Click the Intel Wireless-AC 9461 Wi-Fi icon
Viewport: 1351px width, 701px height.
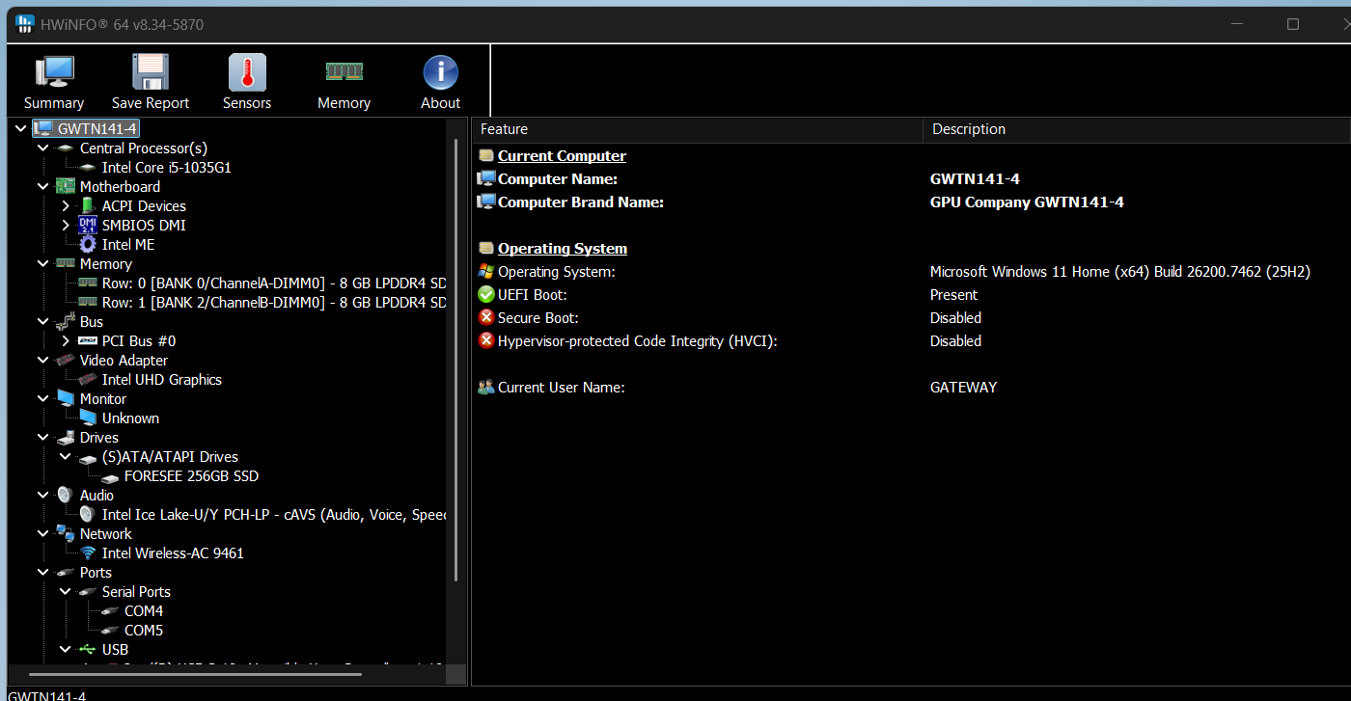(x=88, y=553)
